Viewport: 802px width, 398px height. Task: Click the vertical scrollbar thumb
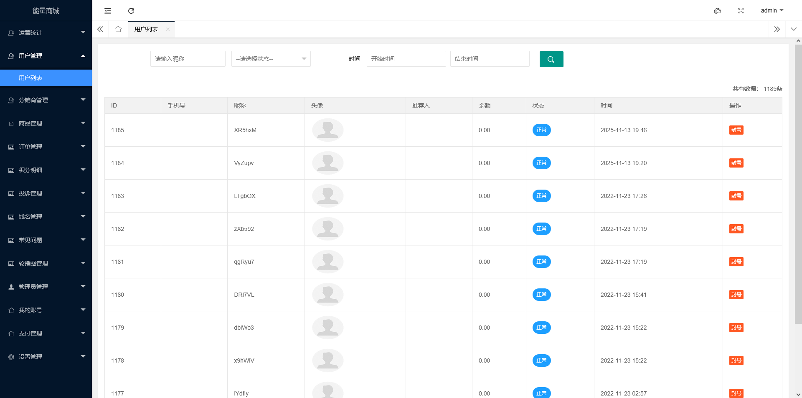[798, 183]
